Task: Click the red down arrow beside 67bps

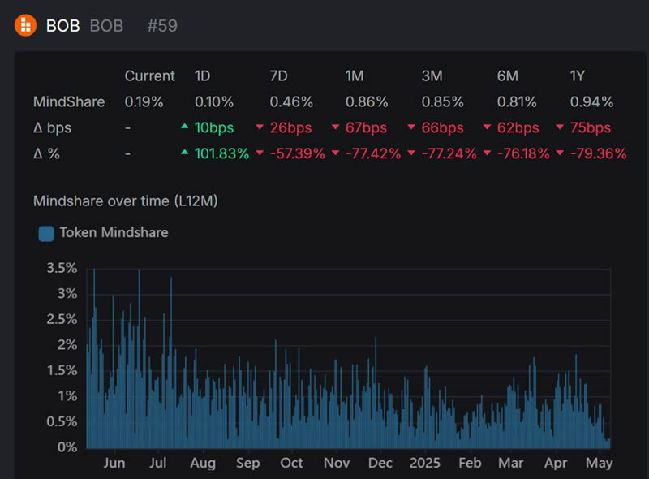Action: point(336,127)
